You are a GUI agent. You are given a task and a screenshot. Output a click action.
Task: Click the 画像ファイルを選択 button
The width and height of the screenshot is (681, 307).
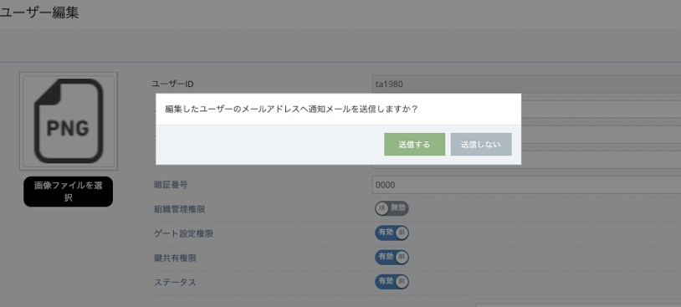[x=69, y=192]
